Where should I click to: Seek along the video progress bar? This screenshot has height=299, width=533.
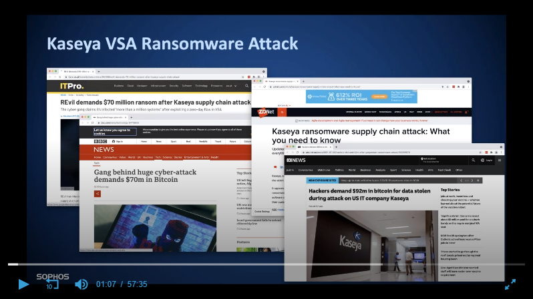pyautogui.click(x=266, y=264)
